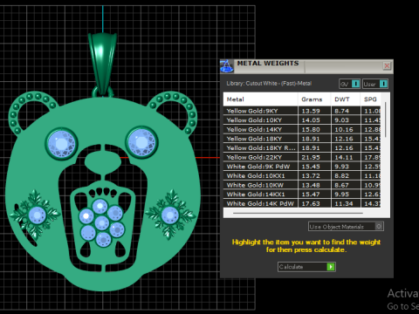Select the center gem of the cluster
The height and width of the screenshot is (314, 419).
tap(102, 223)
